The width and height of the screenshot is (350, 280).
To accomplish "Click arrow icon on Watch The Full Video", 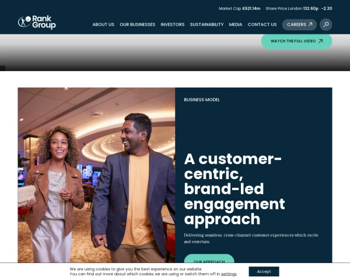I will pyautogui.click(x=320, y=41).
